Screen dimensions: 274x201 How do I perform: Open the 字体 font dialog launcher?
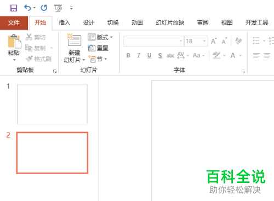click(243, 71)
